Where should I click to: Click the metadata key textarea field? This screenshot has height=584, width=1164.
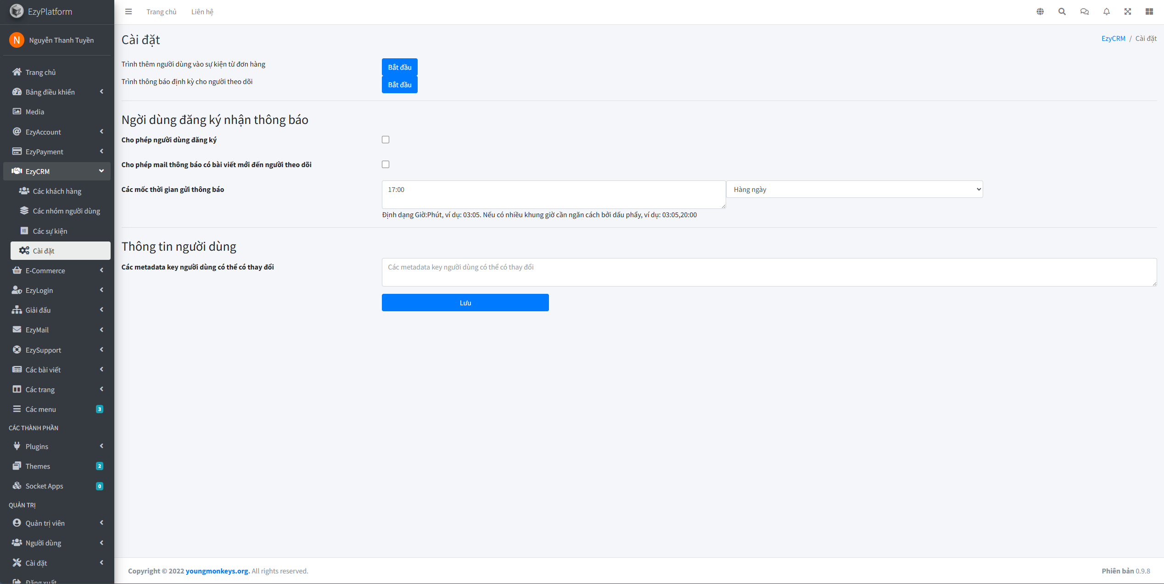click(x=769, y=272)
